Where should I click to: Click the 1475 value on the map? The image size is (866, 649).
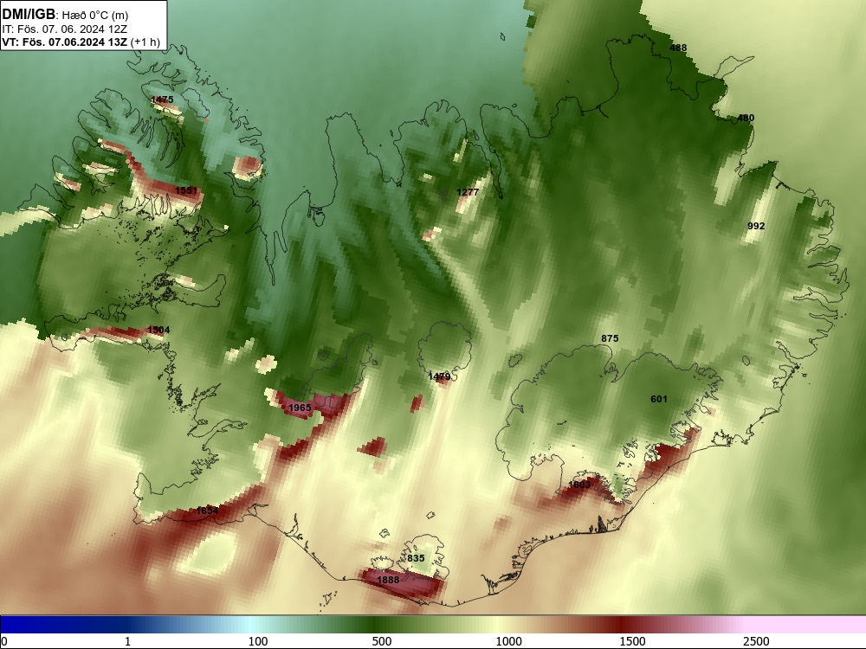163,100
